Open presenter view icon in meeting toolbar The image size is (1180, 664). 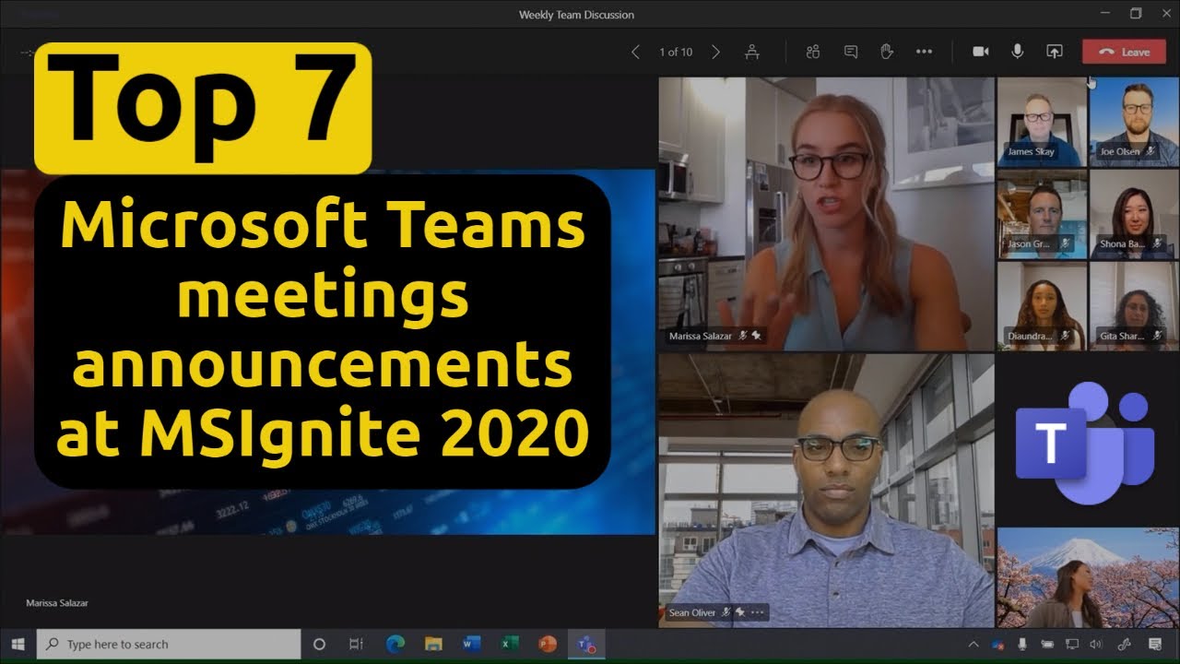coord(752,53)
